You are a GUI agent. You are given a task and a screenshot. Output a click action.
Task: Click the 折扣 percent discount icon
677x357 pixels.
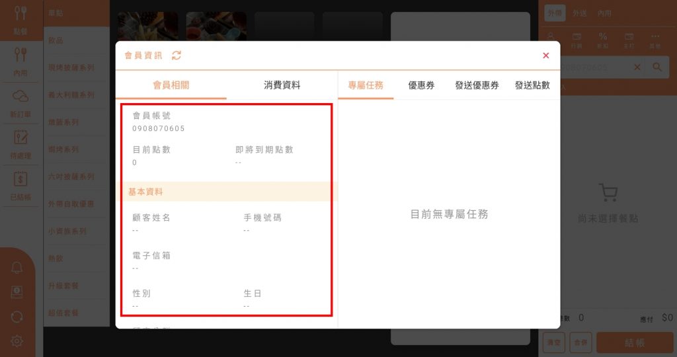pos(602,40)
